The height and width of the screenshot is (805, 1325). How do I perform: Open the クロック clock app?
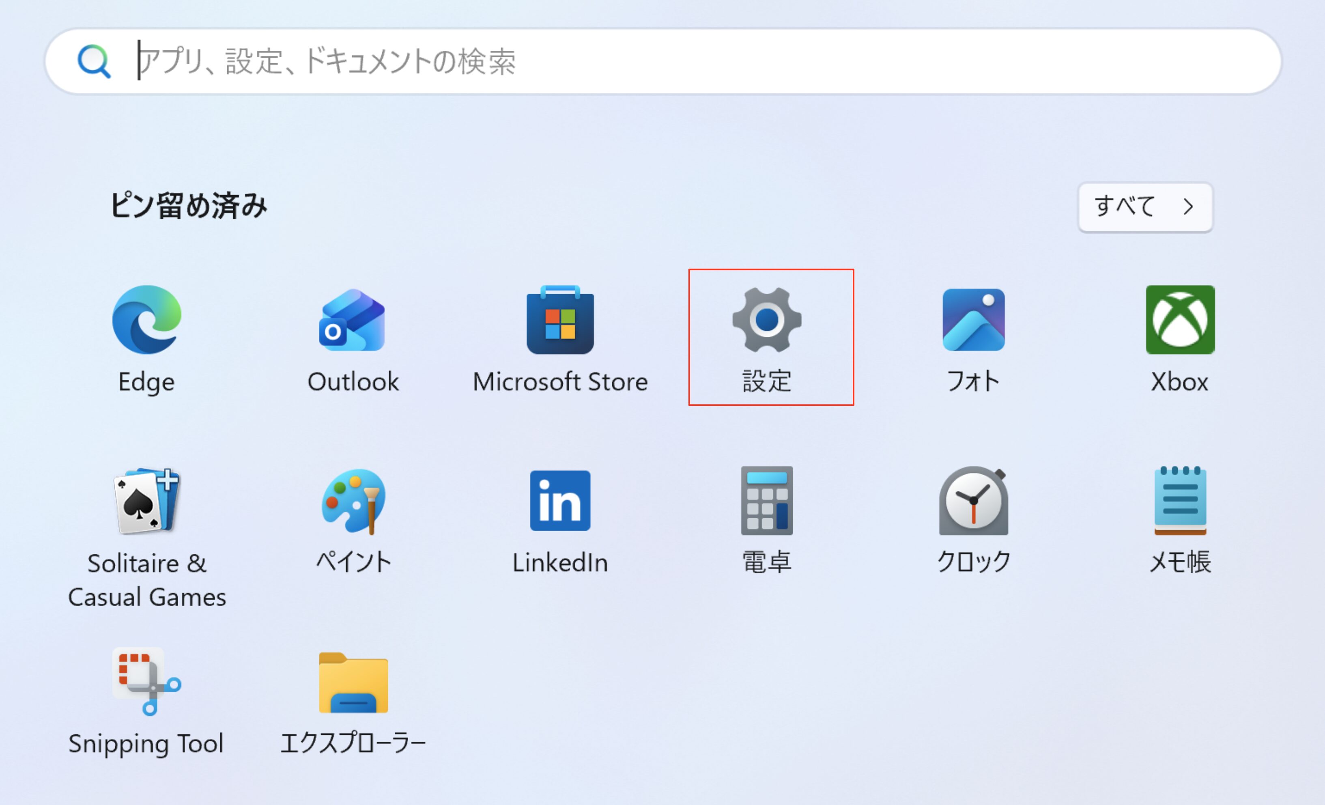pos(973,501)
